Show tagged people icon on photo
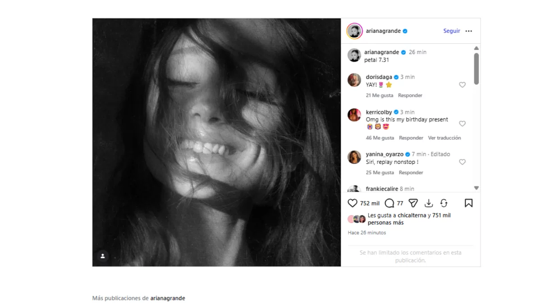Screen dimensions: 541x304 pos(103,256)
